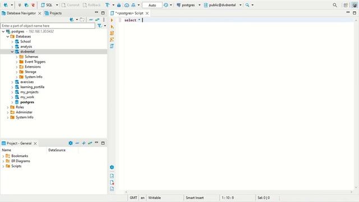This screenshot has height=202, width=359.
Task: Click the plus icon in Project panel
Action: (x=84, y=143)
